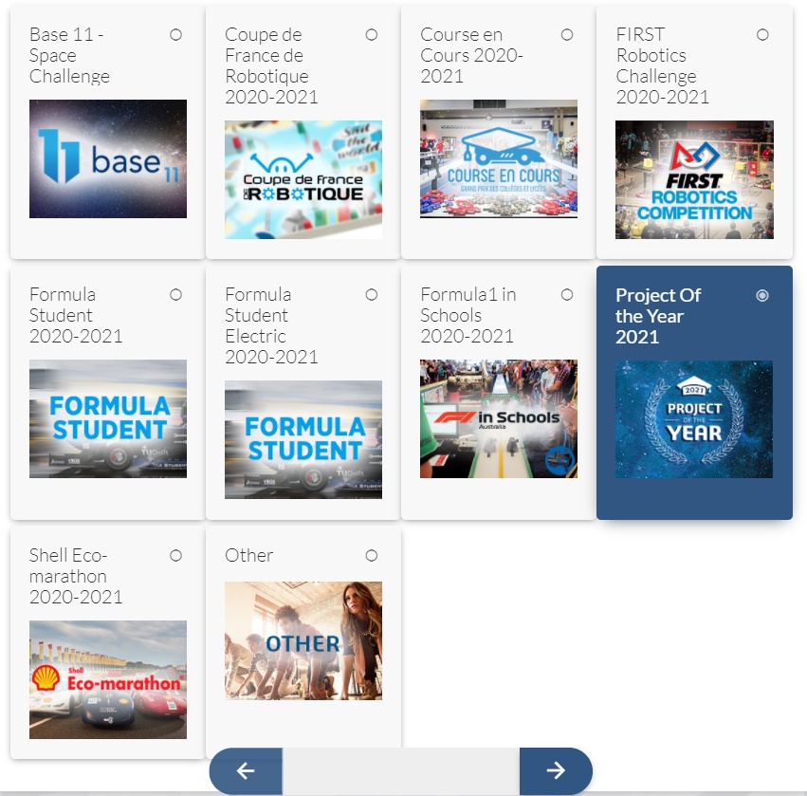The image size is (807, 796).
Task: Click Coupe de France de Robotique title
Action: pyautogui.click(x=271, y=65)
